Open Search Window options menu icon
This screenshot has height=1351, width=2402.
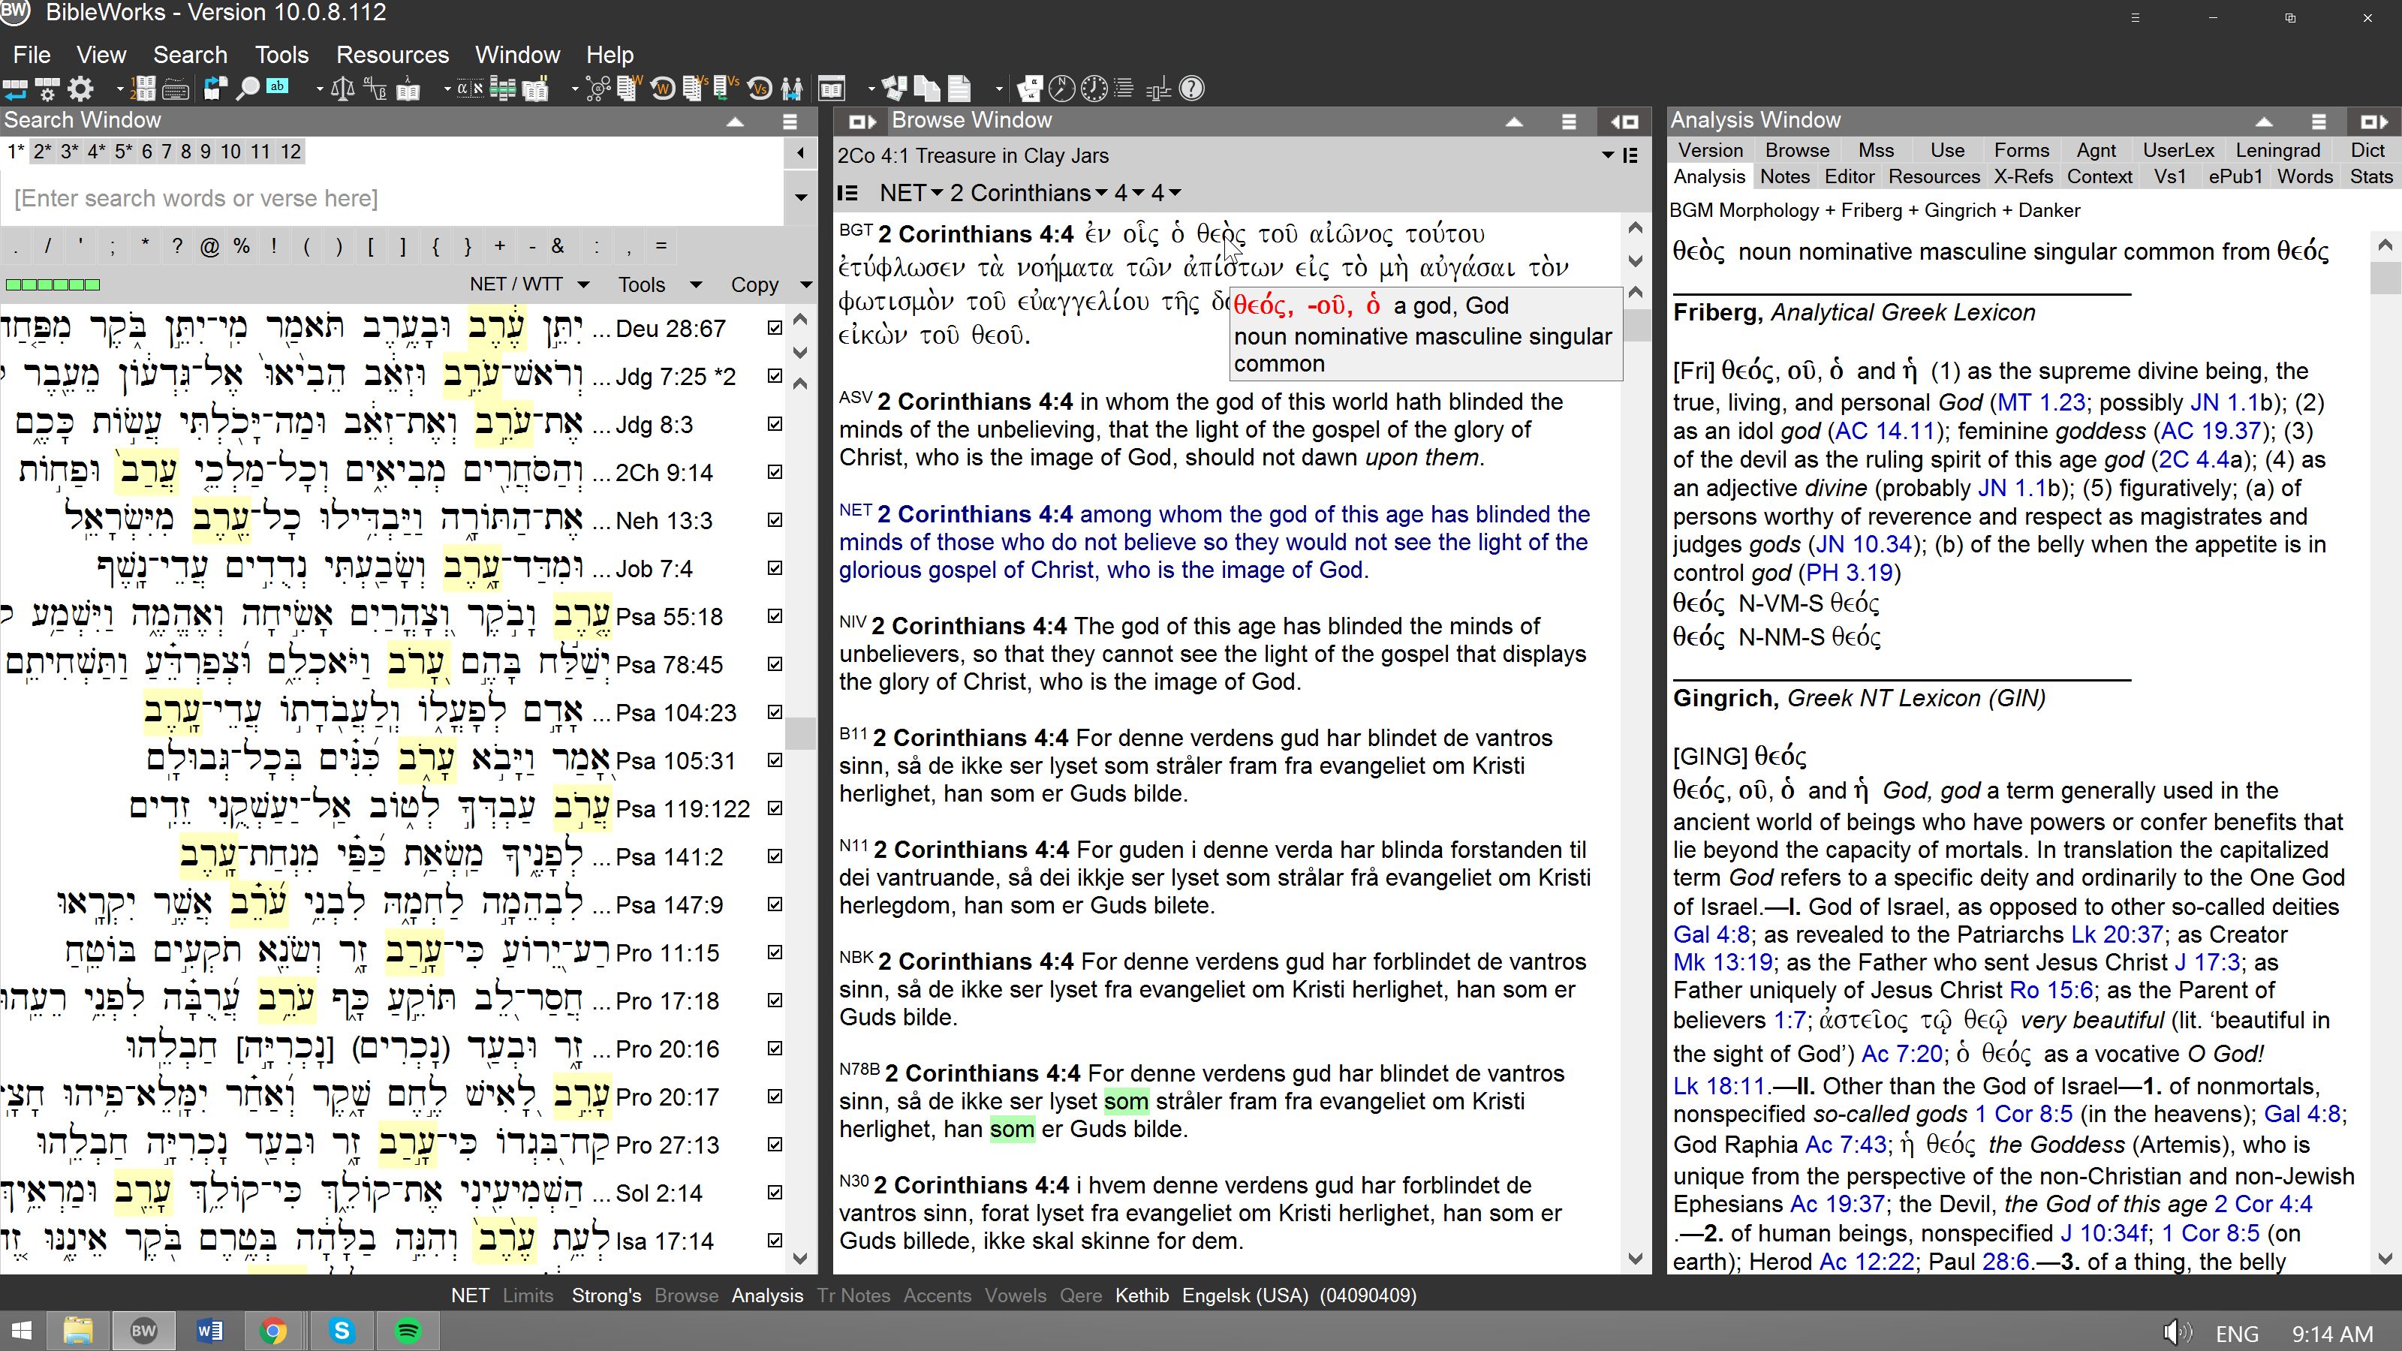790,121
